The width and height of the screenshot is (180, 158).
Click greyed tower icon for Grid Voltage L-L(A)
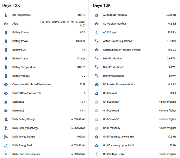pos(97,154)
